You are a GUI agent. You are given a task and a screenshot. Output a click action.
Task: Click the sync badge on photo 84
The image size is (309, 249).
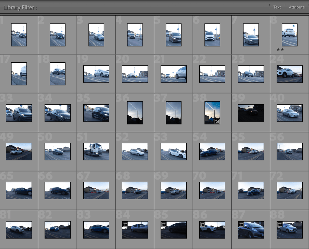[x=125, y=224]
